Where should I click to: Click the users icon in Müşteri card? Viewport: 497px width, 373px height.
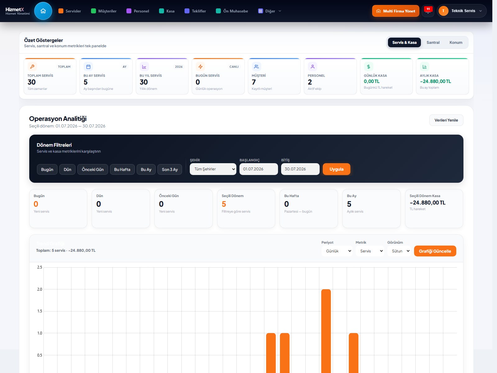256,67
